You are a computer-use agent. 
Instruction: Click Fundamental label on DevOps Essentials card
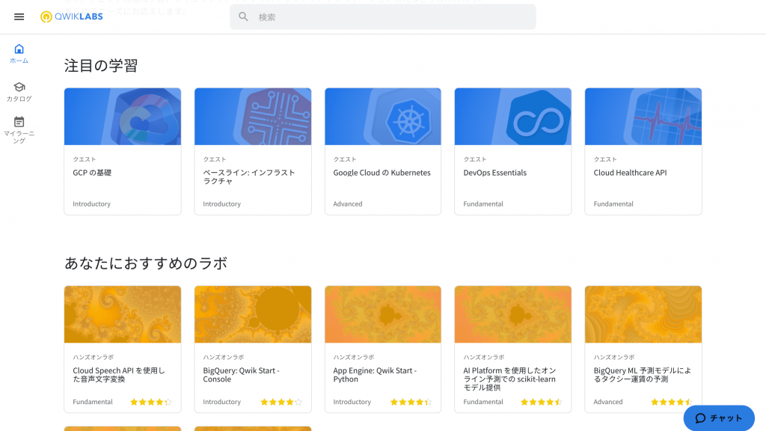click(x=483, y=204)
